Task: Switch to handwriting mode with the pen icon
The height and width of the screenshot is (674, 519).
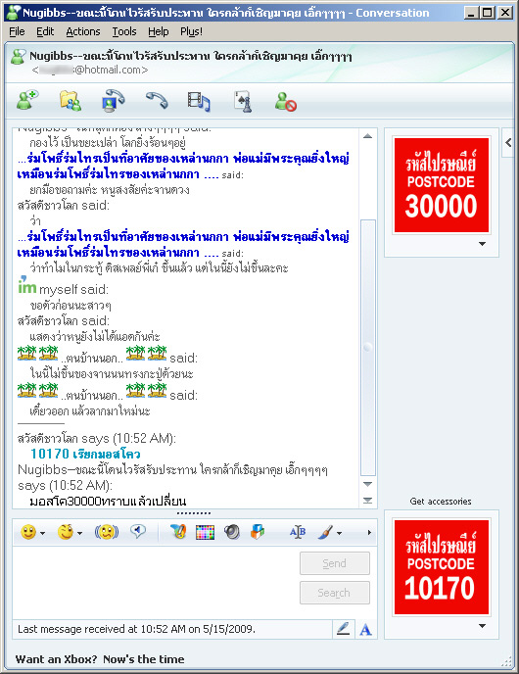Action: (x=344, y=629)
